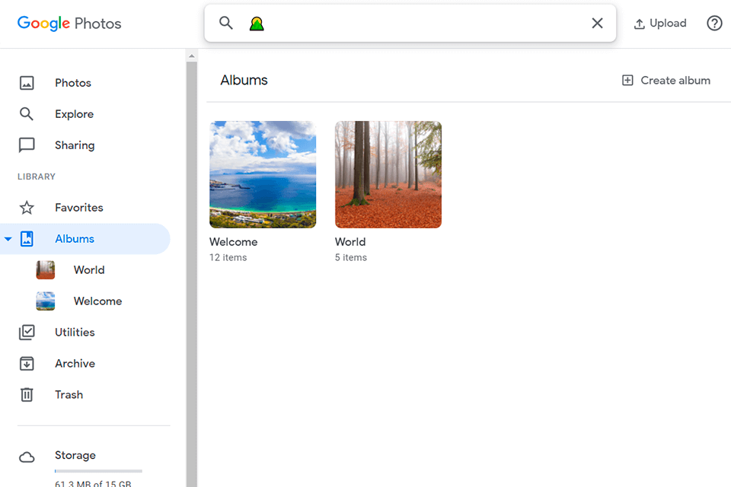Clear the search with the X icon
The height and width of the screenshot is (487, 731).
(x=597, y=23)
